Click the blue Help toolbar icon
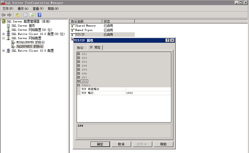Viewport: 249px width, 153px height. pos(40,15)
